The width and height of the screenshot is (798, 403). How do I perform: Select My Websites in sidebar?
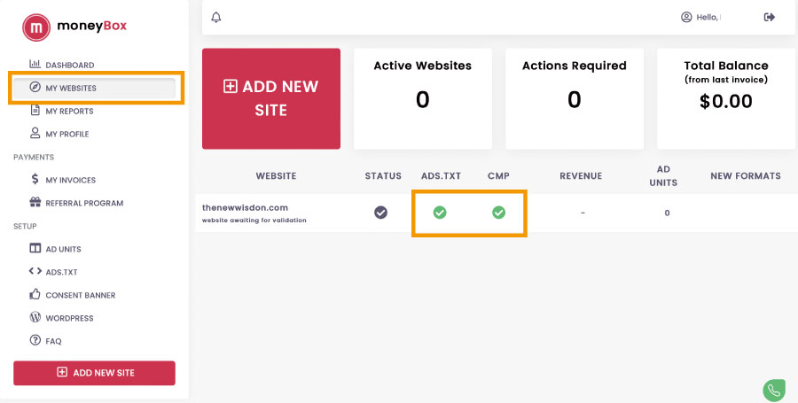(94, 88)
